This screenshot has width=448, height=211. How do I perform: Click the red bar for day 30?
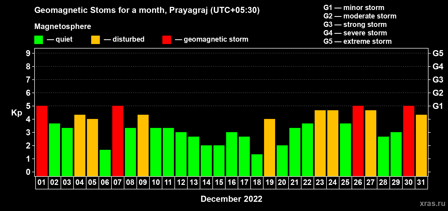coord(409,141)
